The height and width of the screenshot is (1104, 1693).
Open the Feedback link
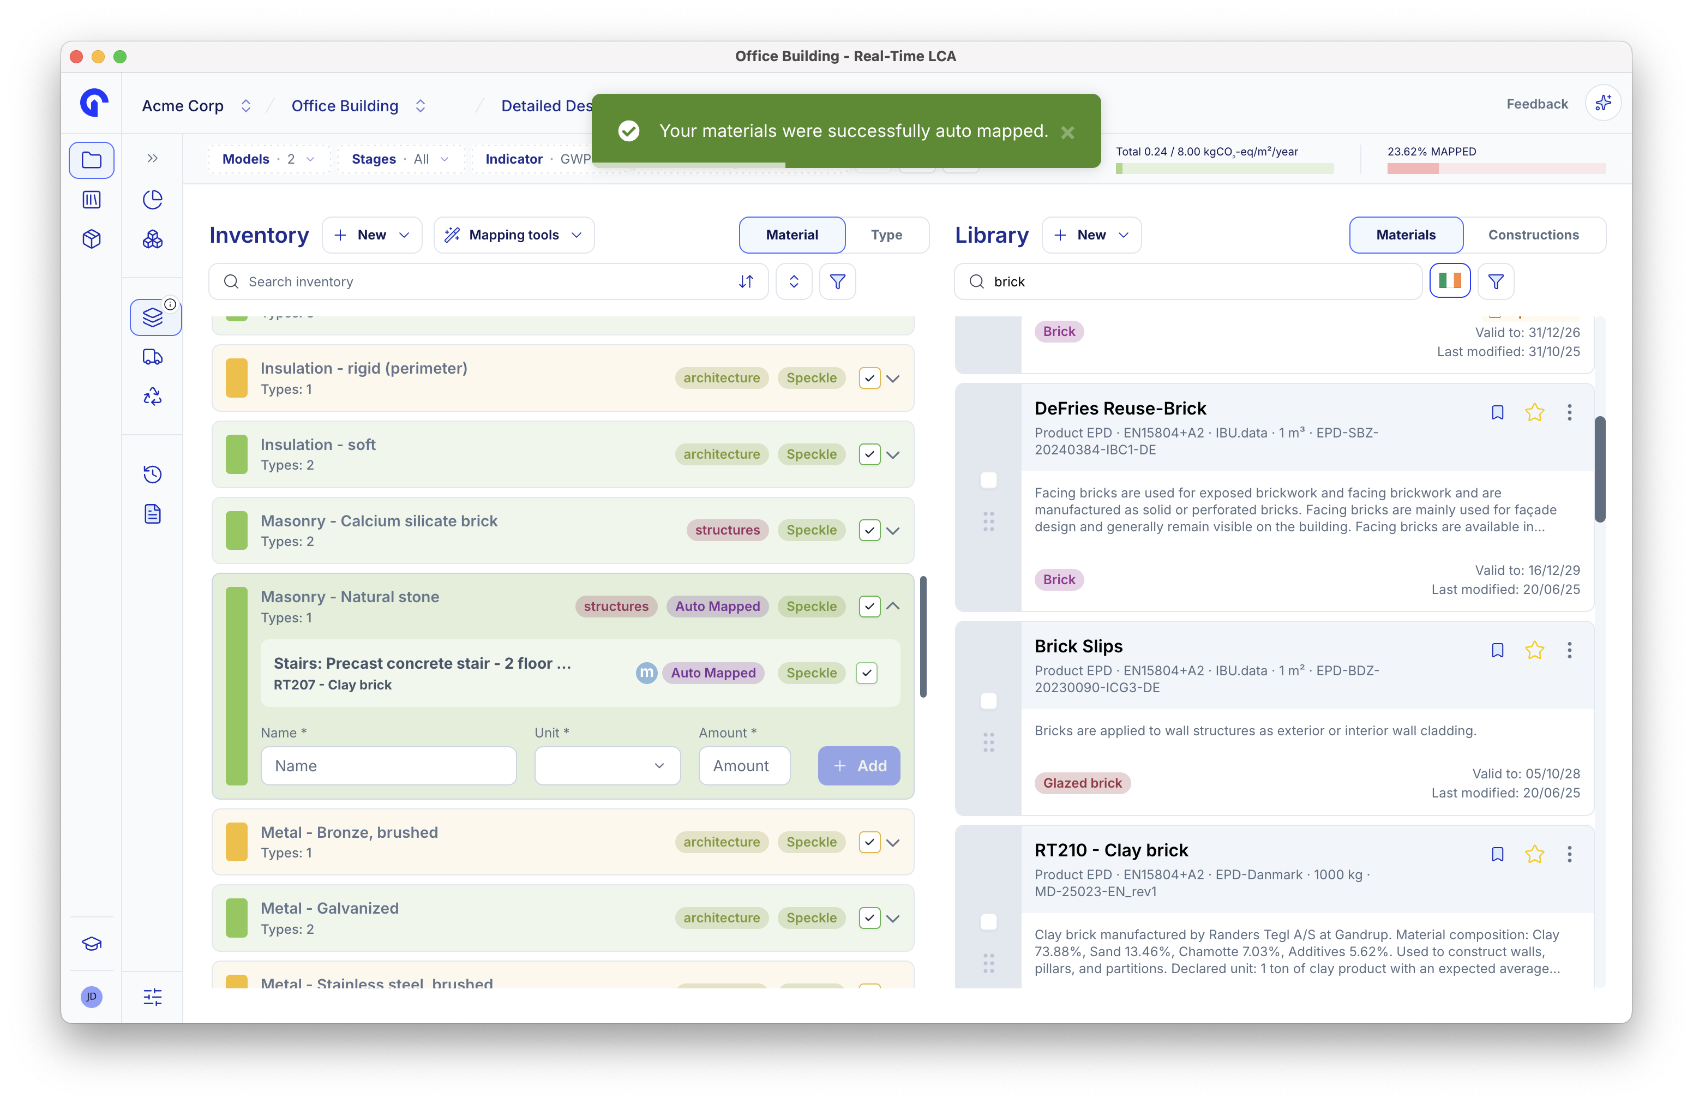1536,104
